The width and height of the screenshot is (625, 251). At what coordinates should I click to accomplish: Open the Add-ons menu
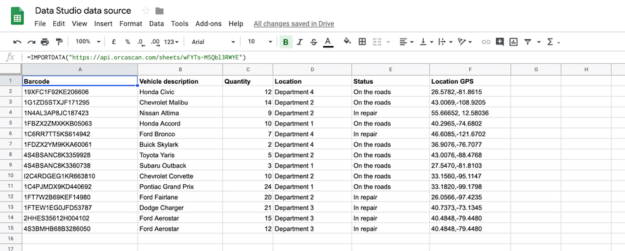click(208, 24)
